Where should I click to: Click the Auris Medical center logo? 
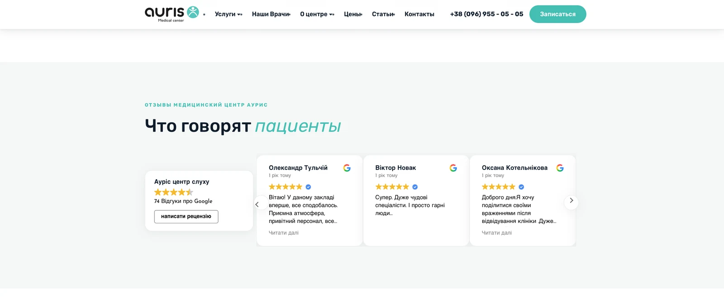(x=171, y=14)
